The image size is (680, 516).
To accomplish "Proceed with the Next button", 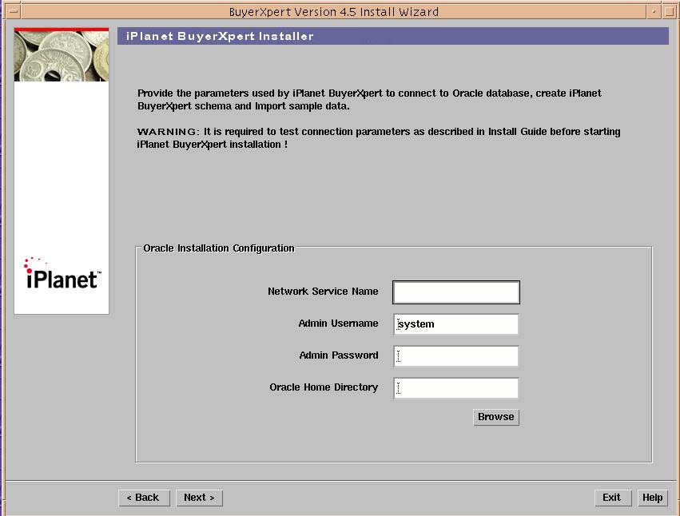I will pos(199,498).
